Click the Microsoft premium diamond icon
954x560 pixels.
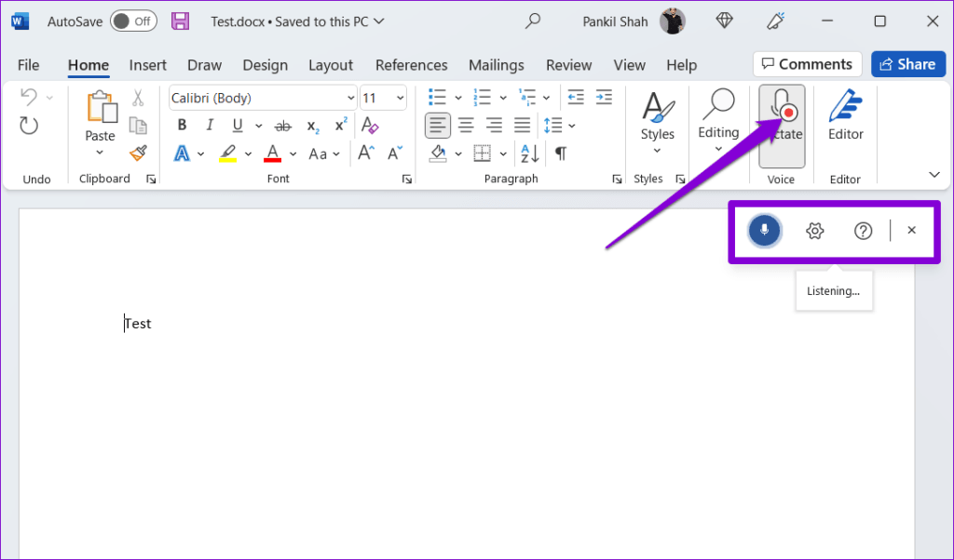coord(724,21)
